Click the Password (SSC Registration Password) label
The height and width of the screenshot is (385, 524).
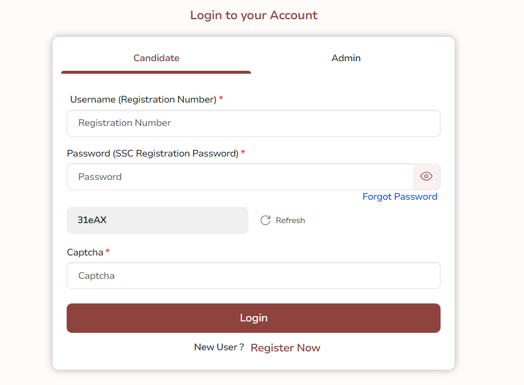click(x=152, y=154)
